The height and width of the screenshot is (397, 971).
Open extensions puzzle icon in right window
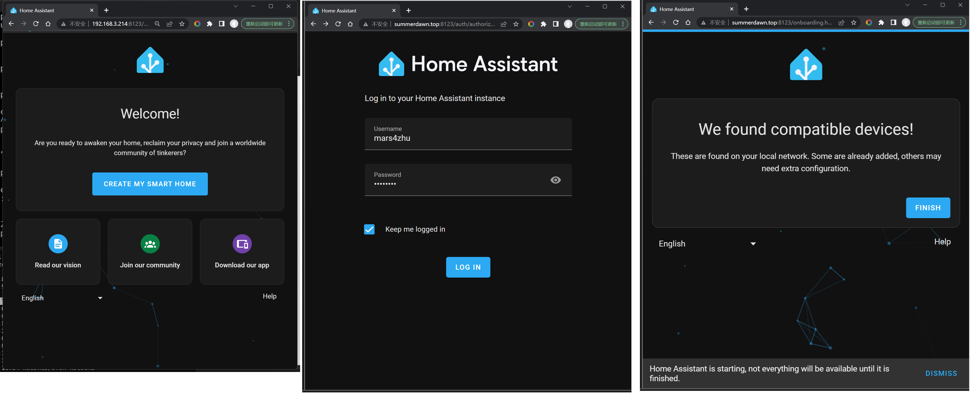click(x=881, y=22)
